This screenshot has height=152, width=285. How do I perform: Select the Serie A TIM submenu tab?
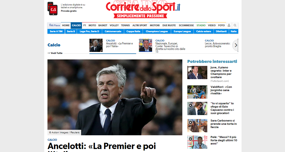tap(56, 31)
